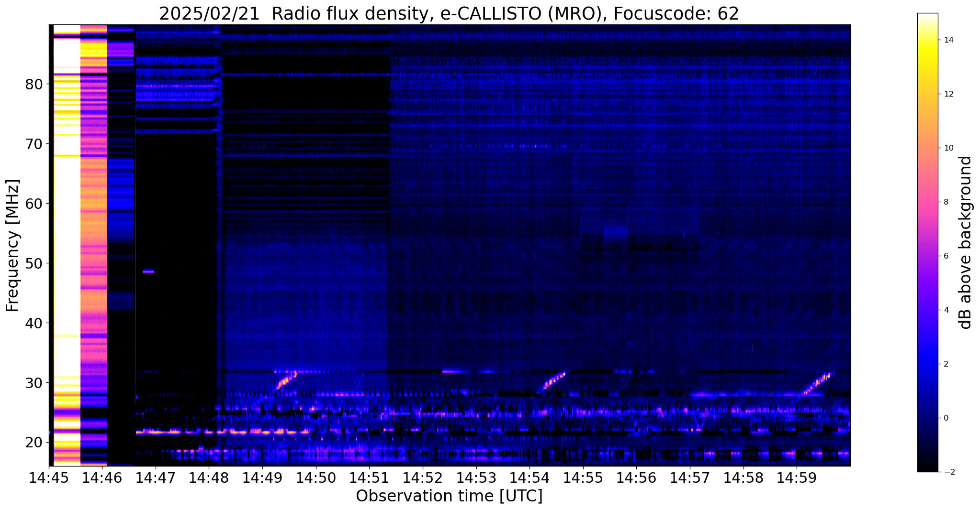
Task: Click the drifting burst near 14:59:30 at 30 MHz
Action: (x=817, y=383)
